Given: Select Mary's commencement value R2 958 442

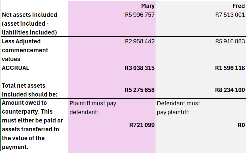Looking at the screenshot, I should 140,41.
